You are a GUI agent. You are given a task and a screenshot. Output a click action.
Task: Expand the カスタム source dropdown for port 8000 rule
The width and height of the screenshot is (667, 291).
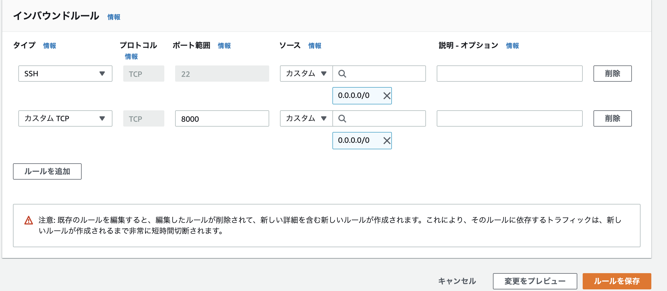pyautogui.click(x=306, y=118)
